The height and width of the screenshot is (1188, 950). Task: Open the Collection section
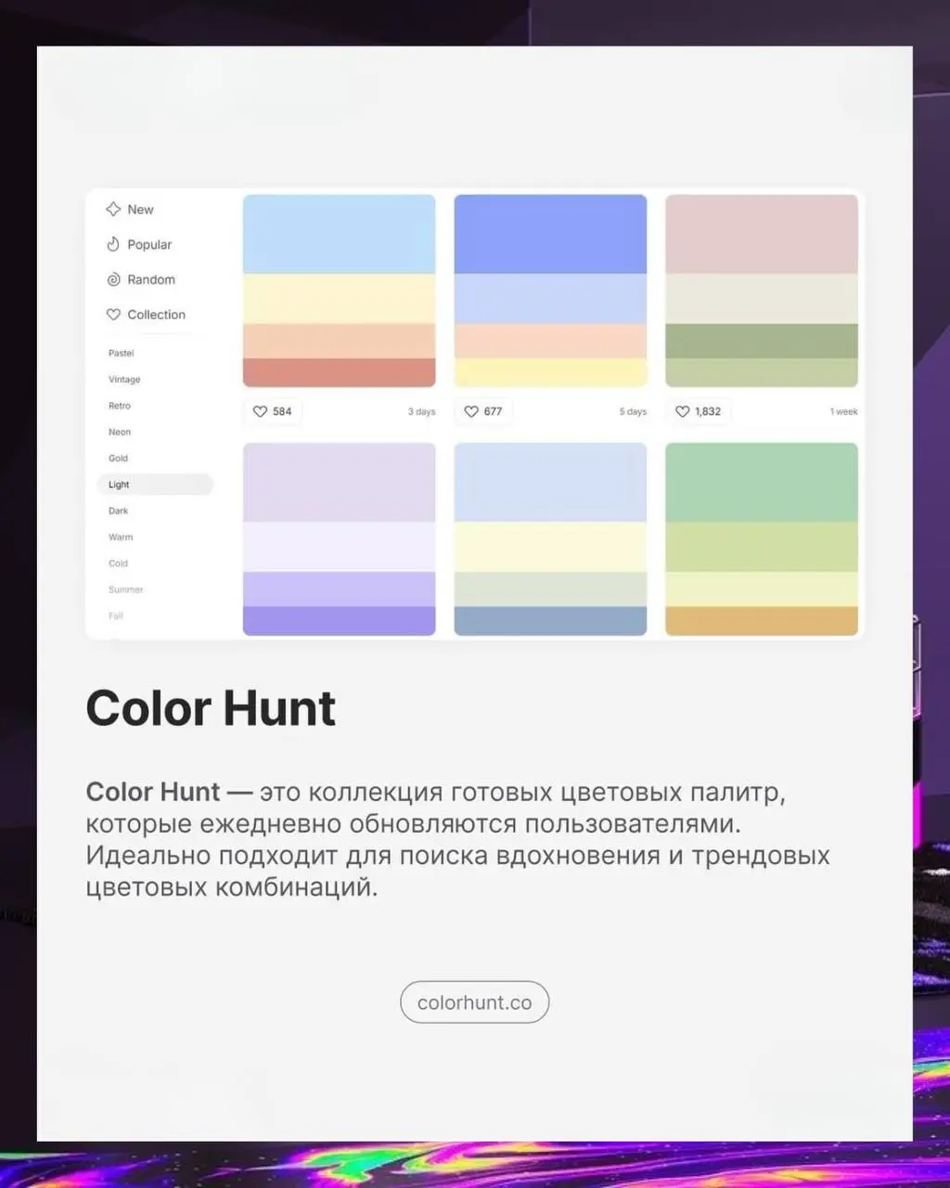[x=147, y=315]
